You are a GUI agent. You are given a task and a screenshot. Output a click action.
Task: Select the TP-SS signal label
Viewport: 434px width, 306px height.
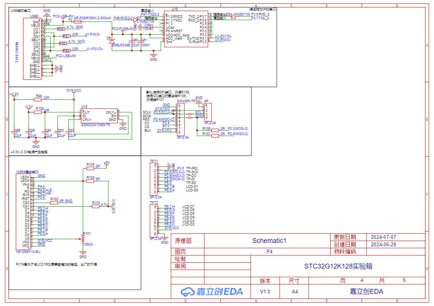tap(191, 182)
